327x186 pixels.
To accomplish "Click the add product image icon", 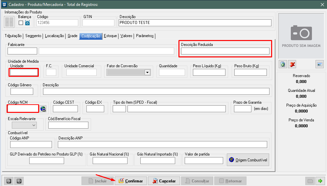I will [x=283, y=64].
